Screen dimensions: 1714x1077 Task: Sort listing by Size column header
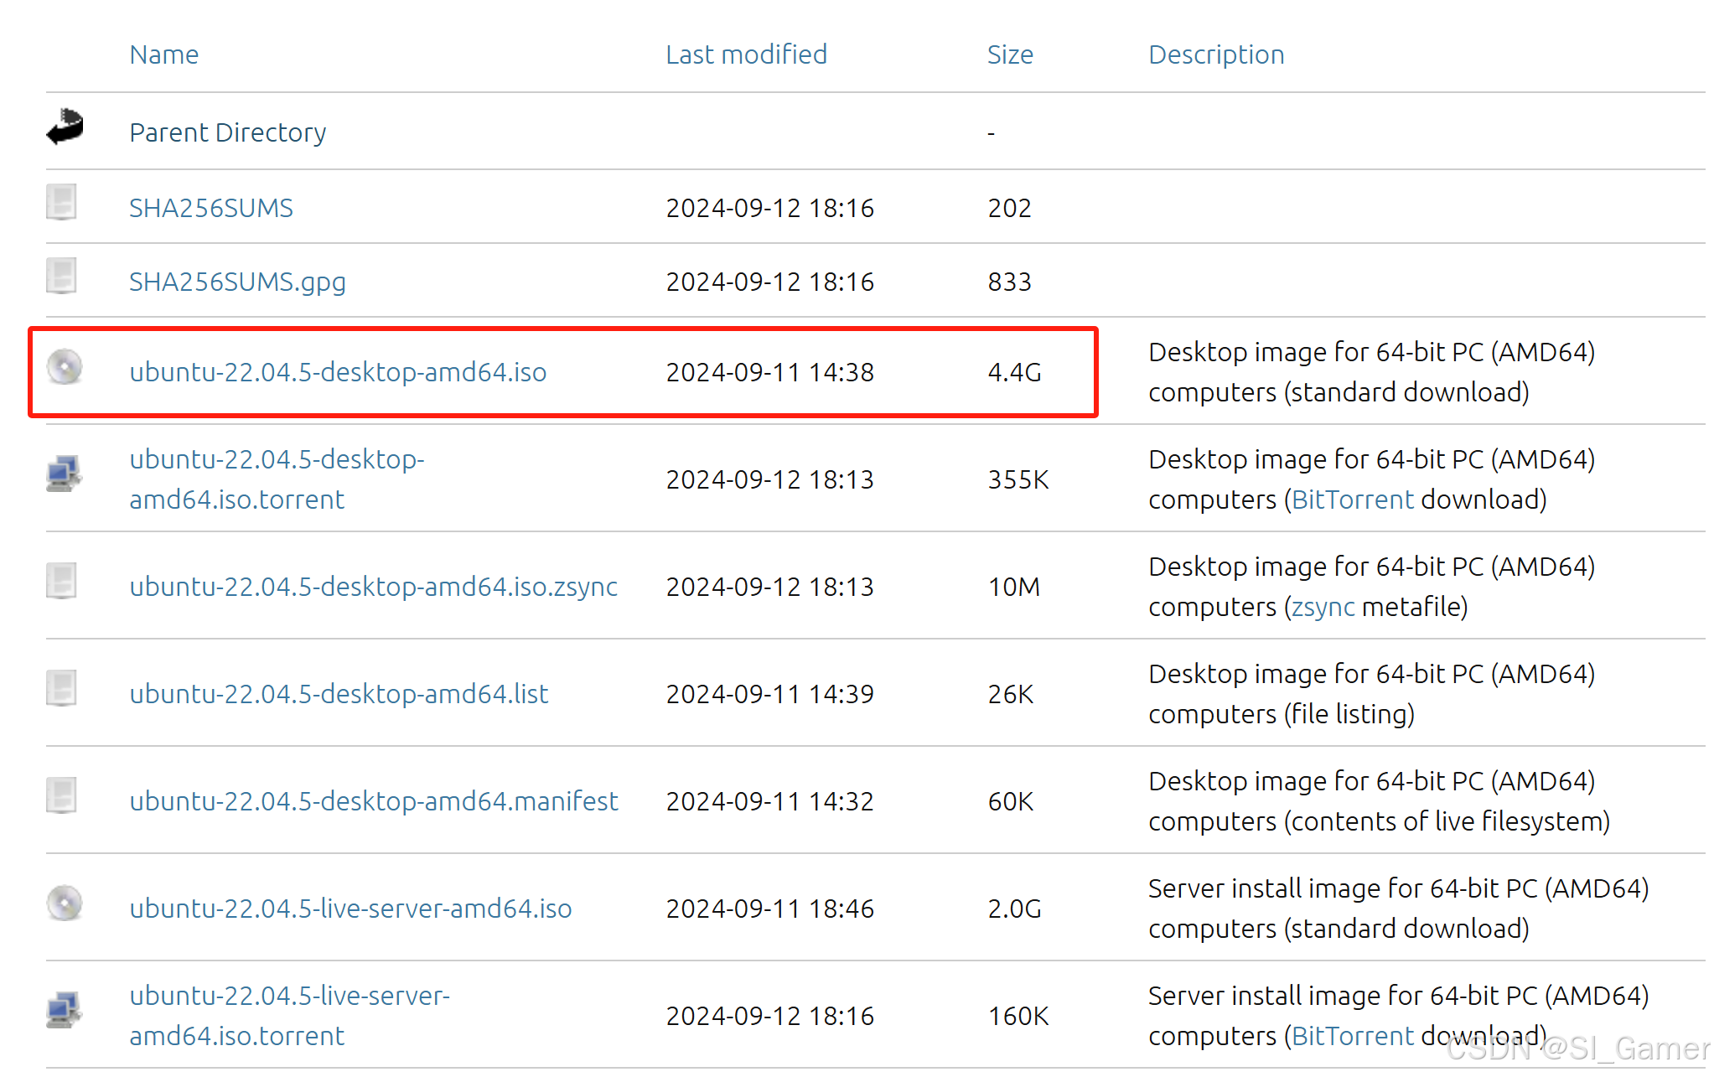pos(1010,54)
